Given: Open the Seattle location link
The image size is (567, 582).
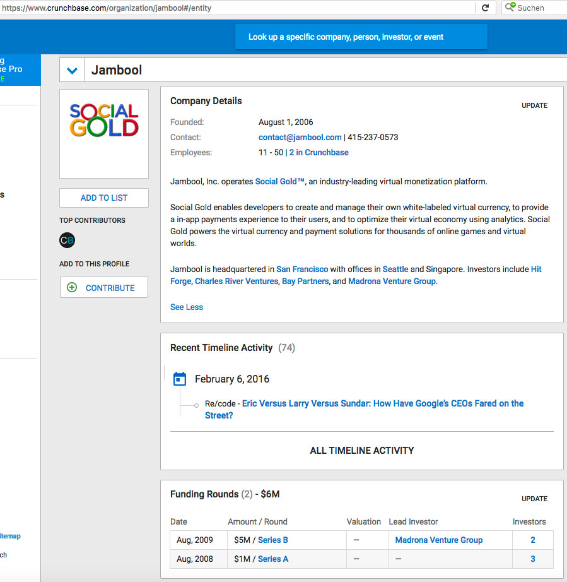Looking at the screenshot, I should tap(395, 269).
